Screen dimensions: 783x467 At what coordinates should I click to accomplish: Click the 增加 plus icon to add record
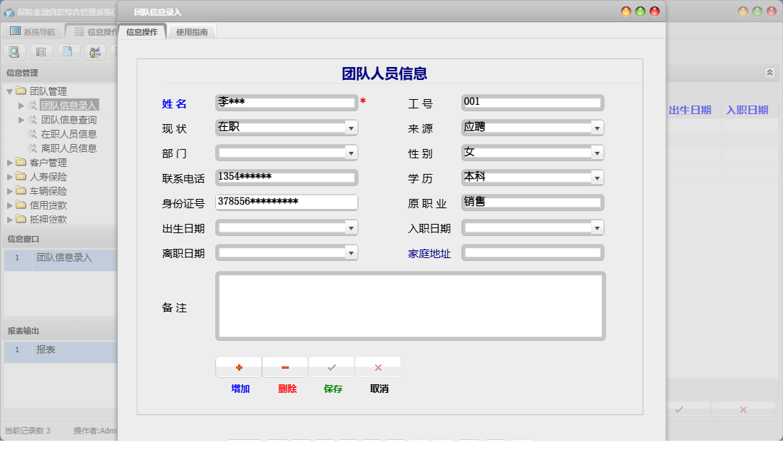pos(238,366)
